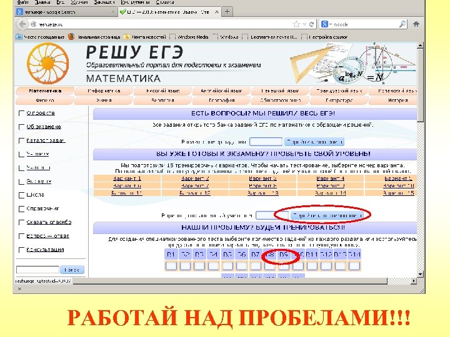The width and height of the screenshot is (450, 337).
Task: Open the Вопрос — ответ link
Action: point(47,236)
